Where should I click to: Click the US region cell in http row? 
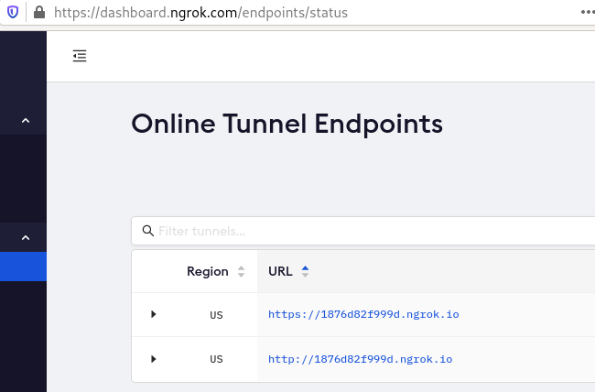(x=216, y=359)
